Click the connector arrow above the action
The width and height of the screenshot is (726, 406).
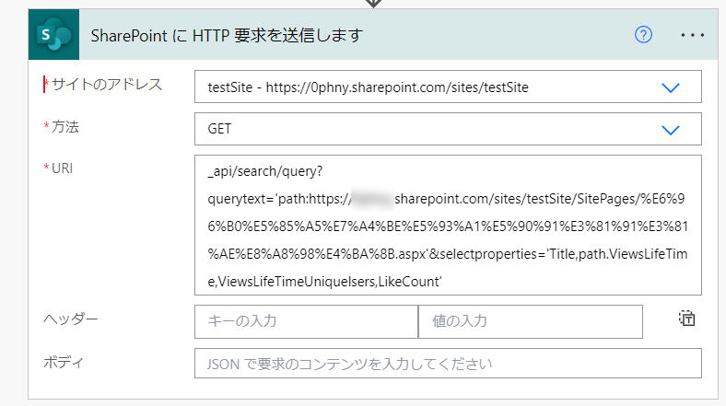pos(373,4)
